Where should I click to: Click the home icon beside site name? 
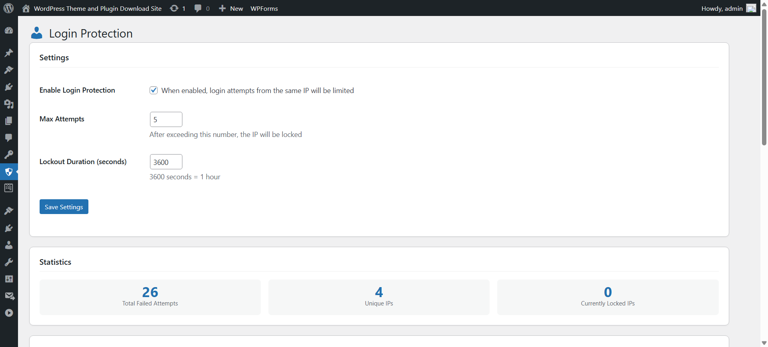pyautogui.click(x=26, y=8)
